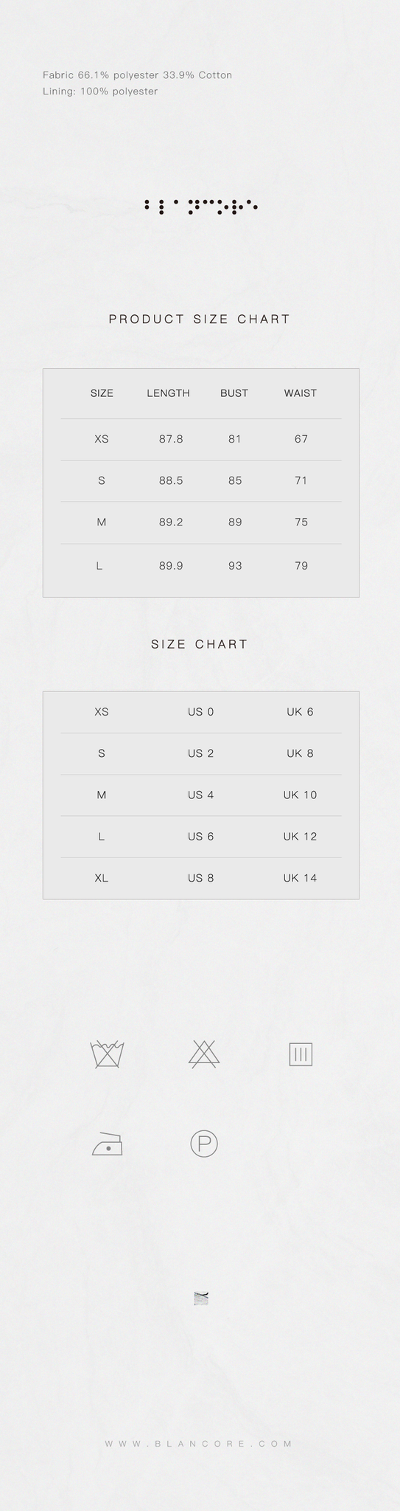Click the XL row label
The width and height of the screenshot is (400, 1511).
(x=102, y=878)
